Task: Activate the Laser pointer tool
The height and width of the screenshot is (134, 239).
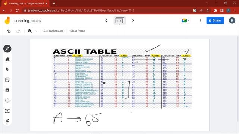Action: 7,121
